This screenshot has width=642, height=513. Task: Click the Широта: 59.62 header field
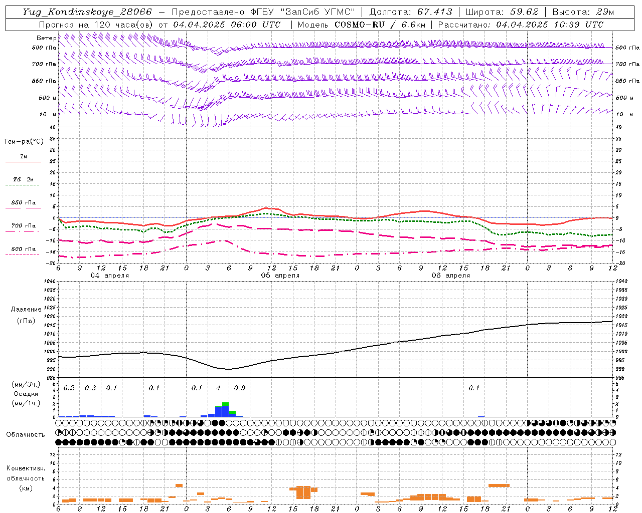502,12
